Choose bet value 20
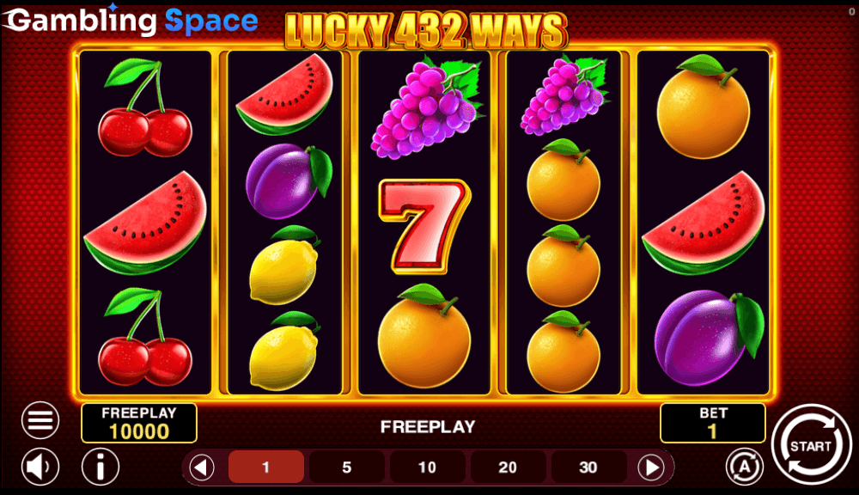This screenshot has height=495, width=859. click(508, 467)
